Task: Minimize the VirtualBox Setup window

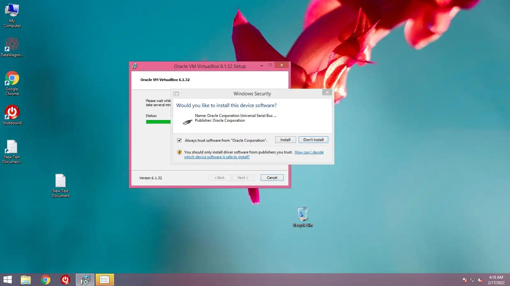Action: point(261,65)
